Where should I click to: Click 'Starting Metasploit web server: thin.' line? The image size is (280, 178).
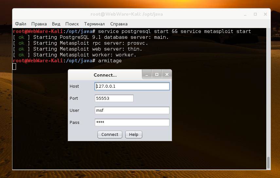88,49
